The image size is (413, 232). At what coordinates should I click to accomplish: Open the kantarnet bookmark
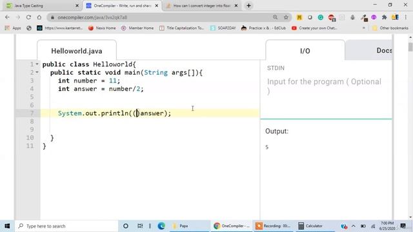click(60, 28)
